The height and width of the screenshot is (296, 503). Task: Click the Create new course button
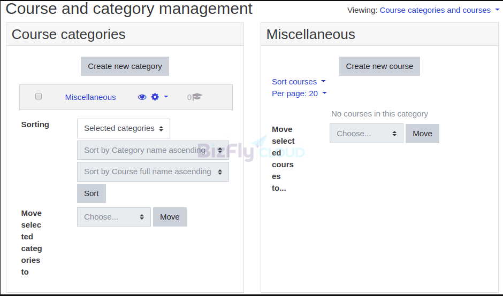click(x=379, y=66)
